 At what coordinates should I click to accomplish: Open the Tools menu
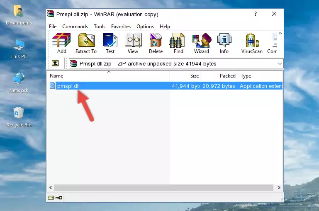coord(100,27)
